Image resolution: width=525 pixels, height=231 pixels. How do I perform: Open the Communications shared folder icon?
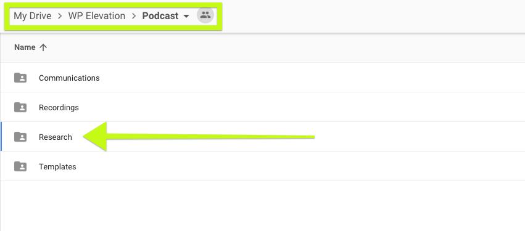20,78
